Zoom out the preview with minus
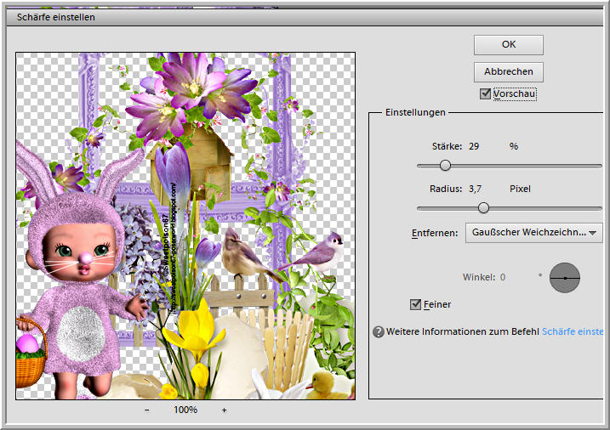Image resolution: width=610 pixels, height=430 pixels. click(146, 410)
